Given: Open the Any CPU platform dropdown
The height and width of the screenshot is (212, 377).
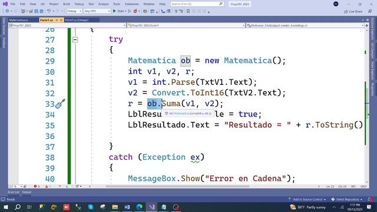Looking at the screenshot, I should click(x=97, y=11).
